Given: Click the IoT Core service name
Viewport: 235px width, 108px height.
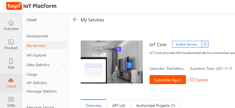Looking at the screenshot, I should pyautogui.click(x=158, y=45).
